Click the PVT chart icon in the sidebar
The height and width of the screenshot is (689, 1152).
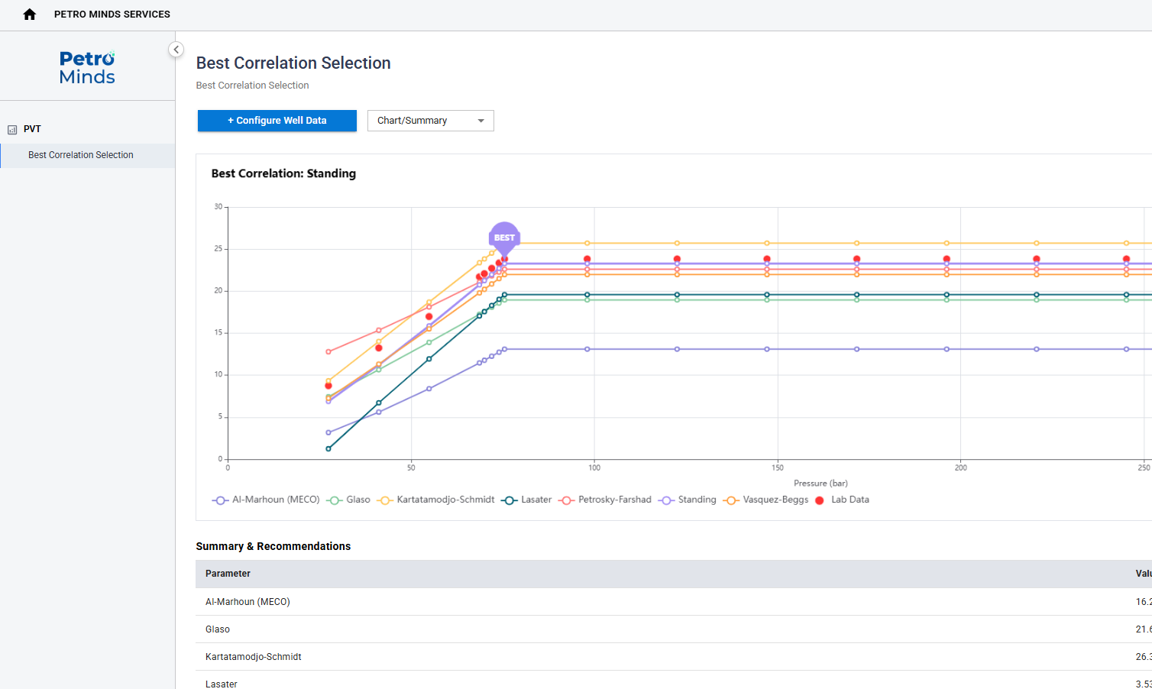coord(12,130)
